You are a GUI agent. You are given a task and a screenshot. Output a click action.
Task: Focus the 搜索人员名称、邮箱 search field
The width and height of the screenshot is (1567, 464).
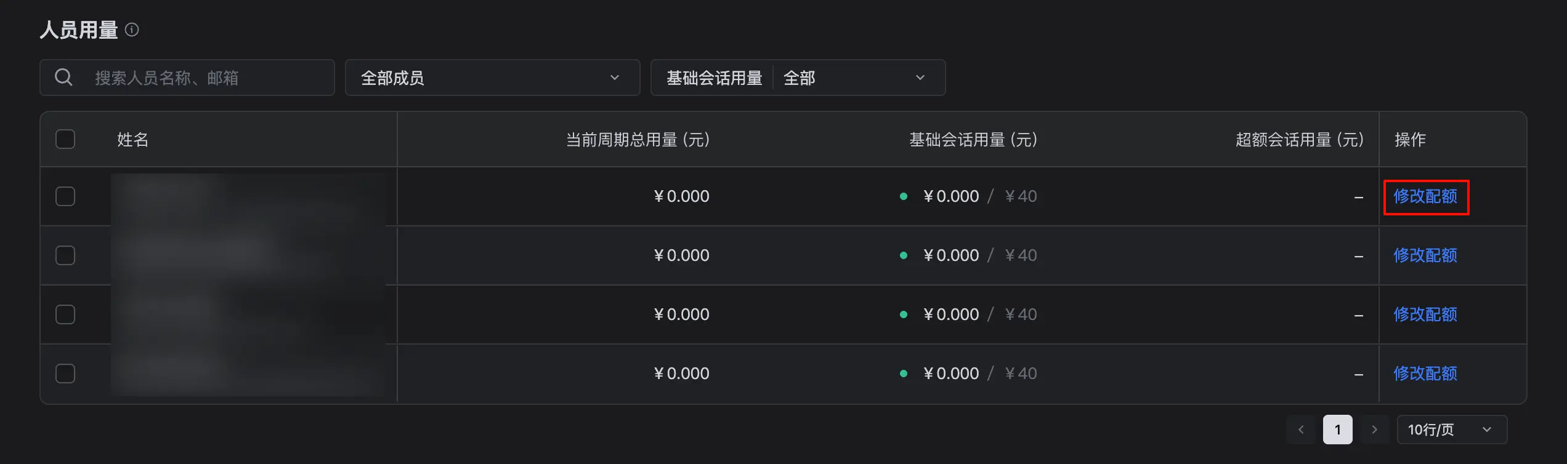pos(187,78)
